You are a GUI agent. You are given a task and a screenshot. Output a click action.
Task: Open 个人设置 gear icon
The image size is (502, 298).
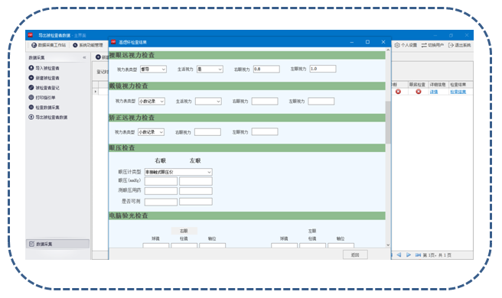pos(397,45)
